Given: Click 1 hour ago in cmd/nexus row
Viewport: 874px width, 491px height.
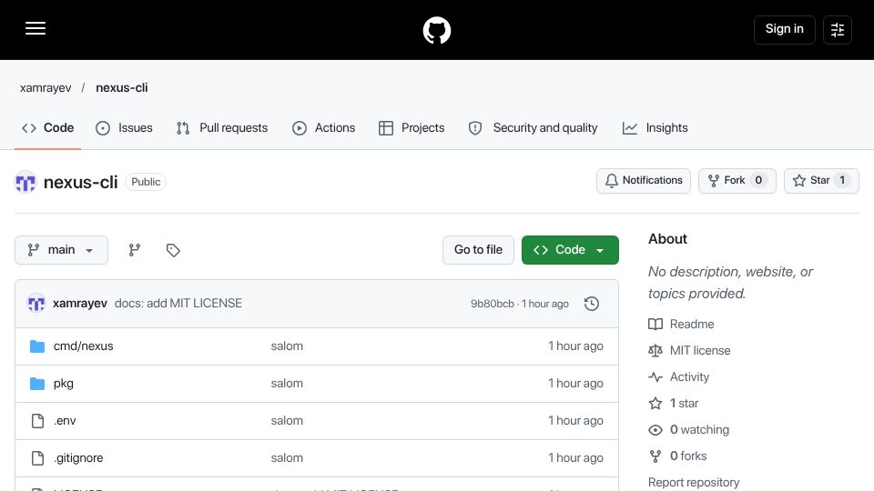Looking at the screenshot, I should (x=575, y=346).
